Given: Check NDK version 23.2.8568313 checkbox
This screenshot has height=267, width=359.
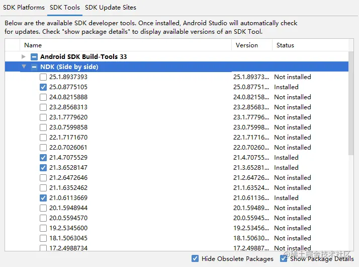Looking at the screenshot, I should coord(43,107).
